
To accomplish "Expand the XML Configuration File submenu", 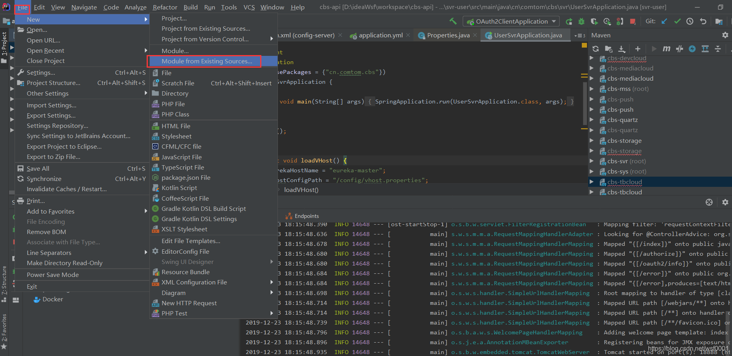I will 213,282.
